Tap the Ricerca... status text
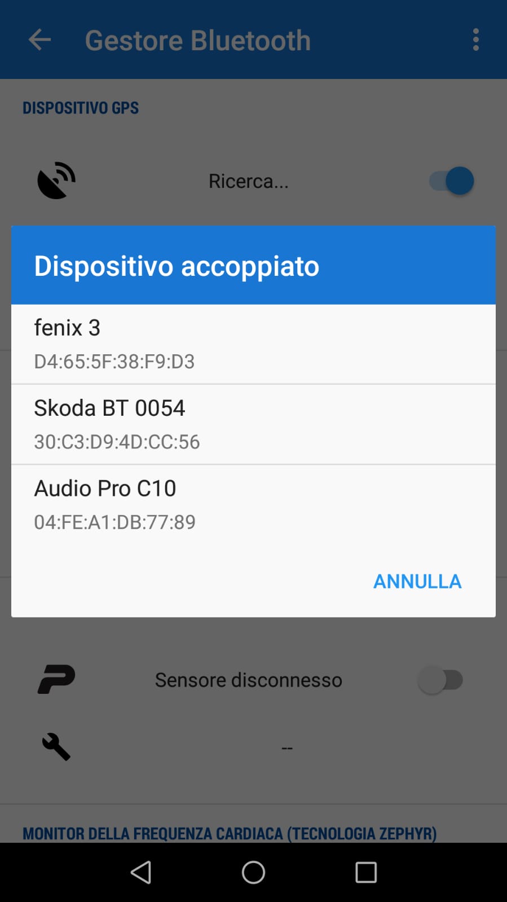Screen dimensions: 507x902 pos(248,181)
